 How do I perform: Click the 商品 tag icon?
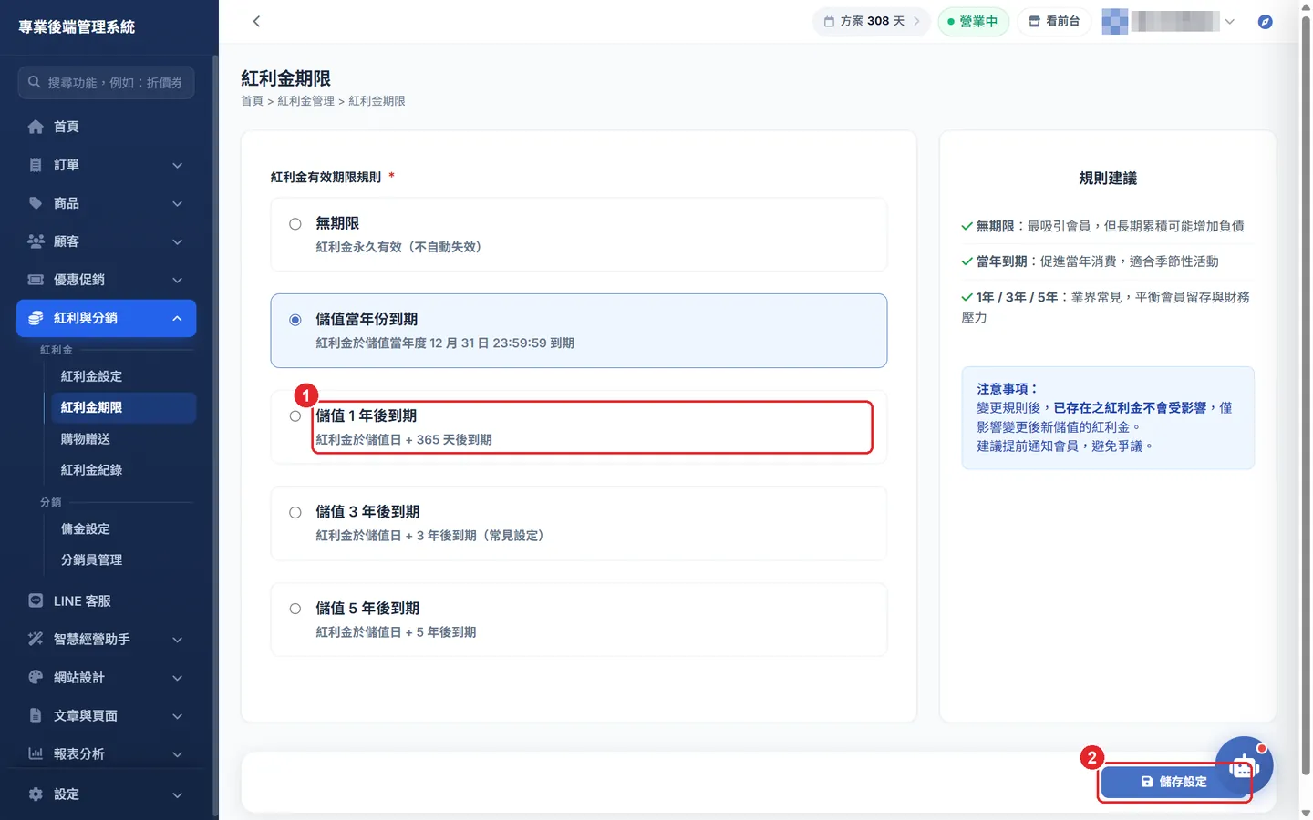pyautogui.click(x=36, y=203)
